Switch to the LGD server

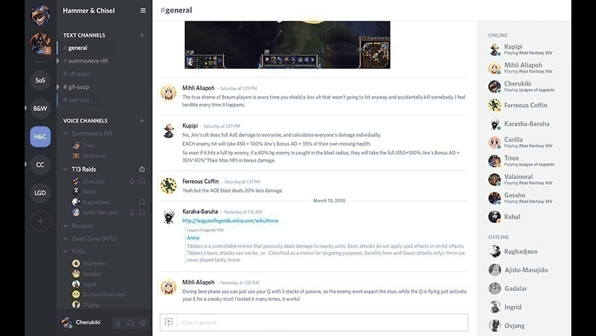[40, 193]
